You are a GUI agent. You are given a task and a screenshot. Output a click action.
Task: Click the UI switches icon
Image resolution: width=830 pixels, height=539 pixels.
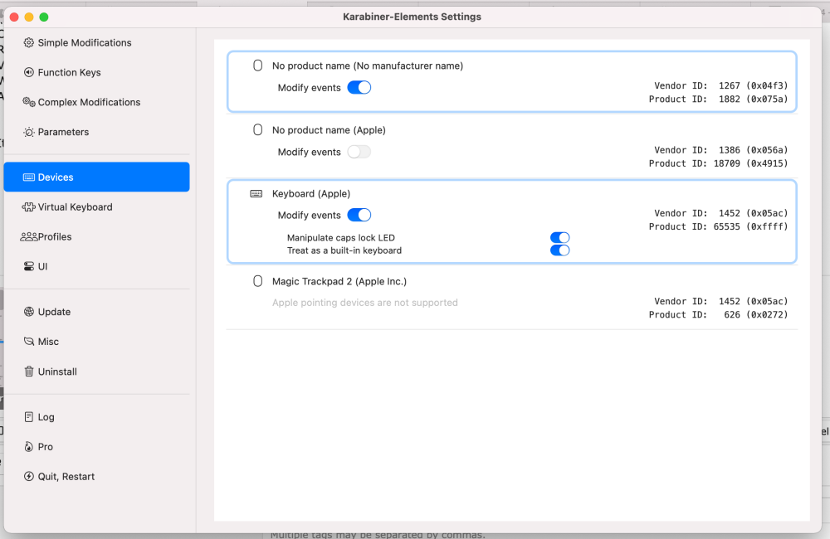coord(28,266)
